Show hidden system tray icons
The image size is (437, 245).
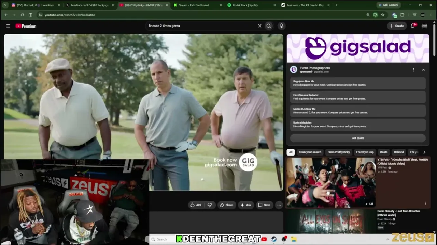[x=388, y=239]
